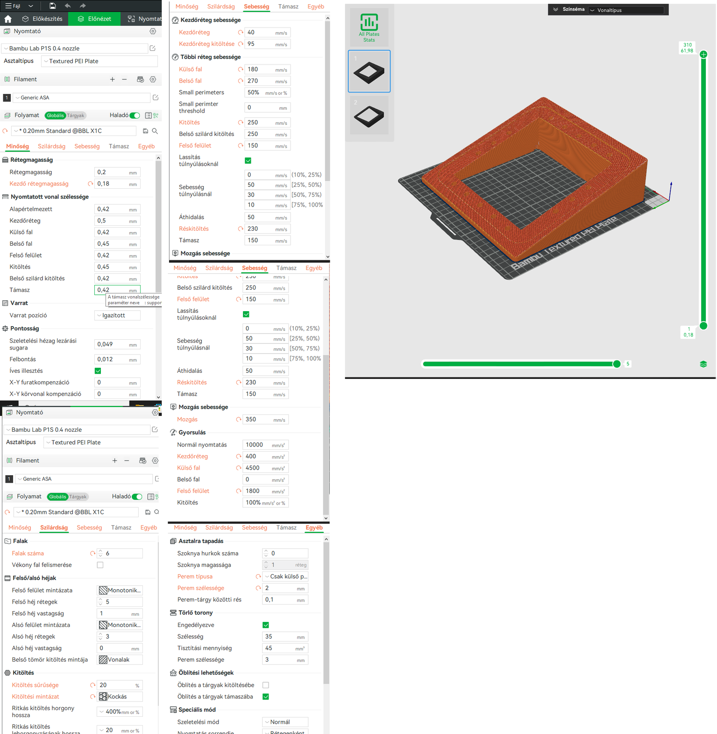Viewport: 717px width, 734px height.
Task: Click the lower handle of vertical layer slider
Action: click(703, 326)
